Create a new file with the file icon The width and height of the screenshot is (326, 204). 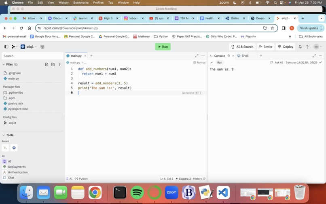(x=47, y=64)
